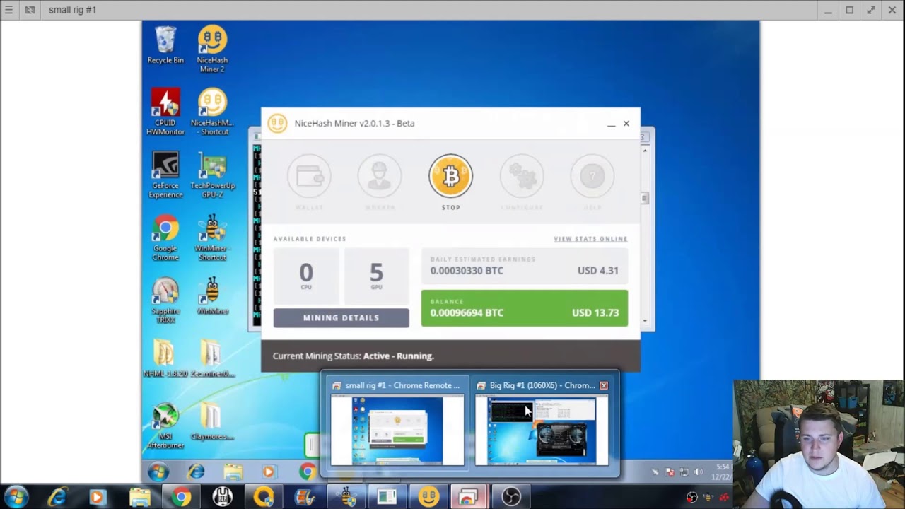This screenshot has width=905, height=509.
Task: Open the Worker section in NiceHash
Action: (380, 176)
